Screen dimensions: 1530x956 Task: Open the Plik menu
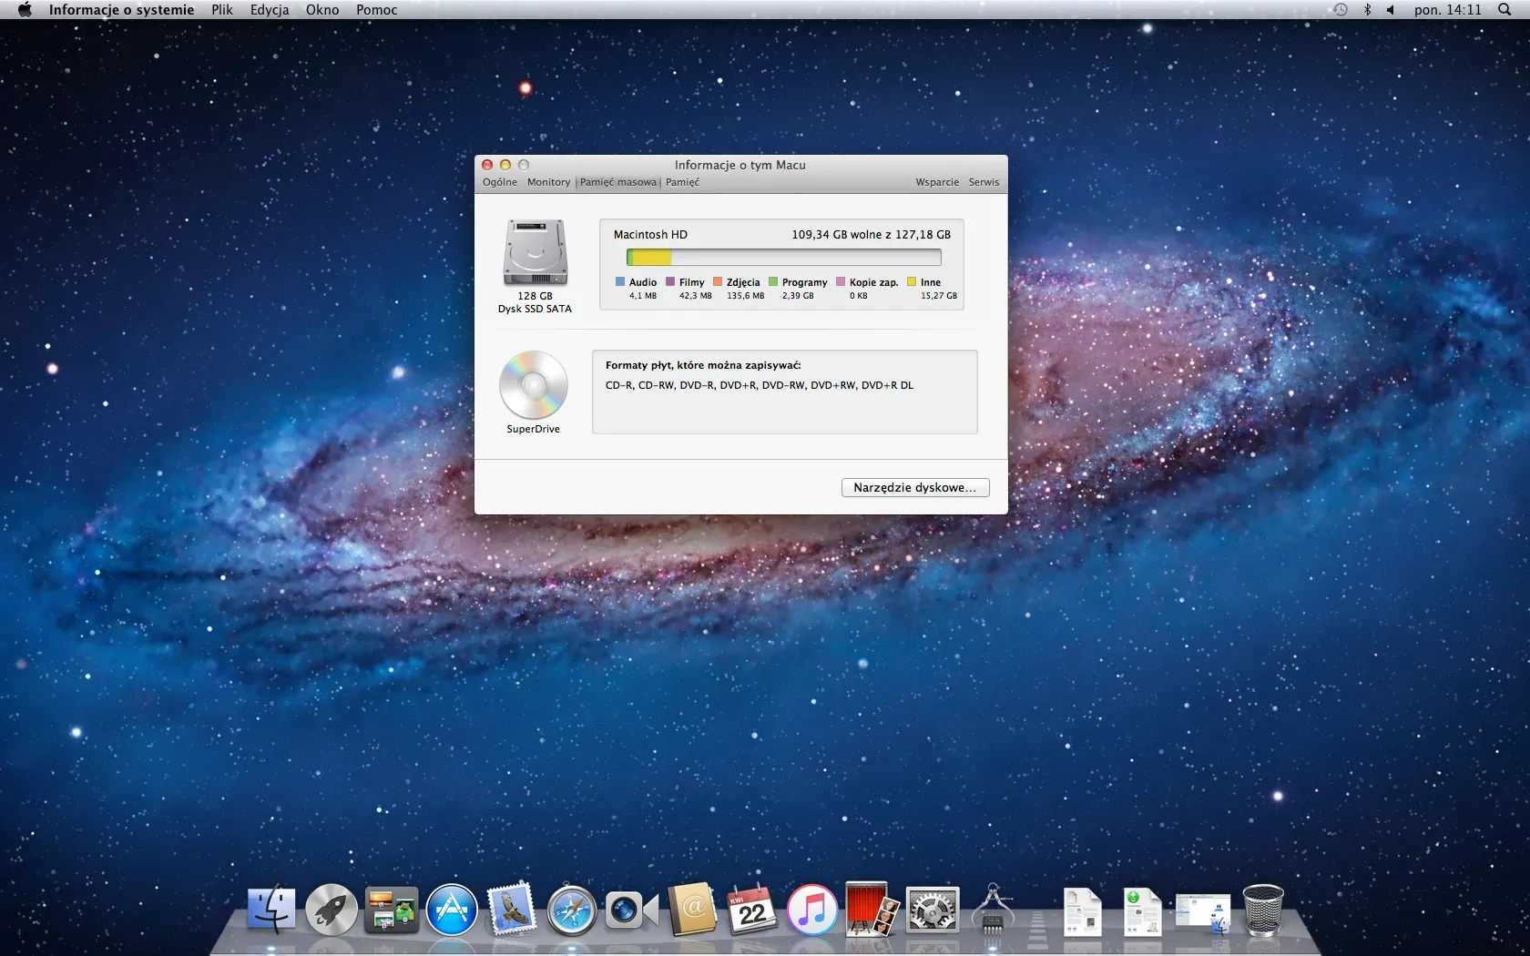pos(222,10)
